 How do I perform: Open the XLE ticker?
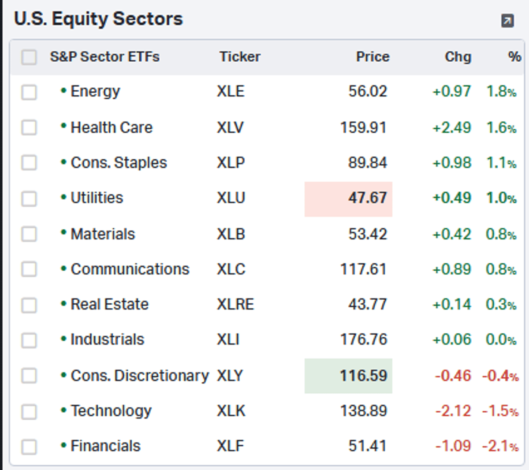[231, 92]
